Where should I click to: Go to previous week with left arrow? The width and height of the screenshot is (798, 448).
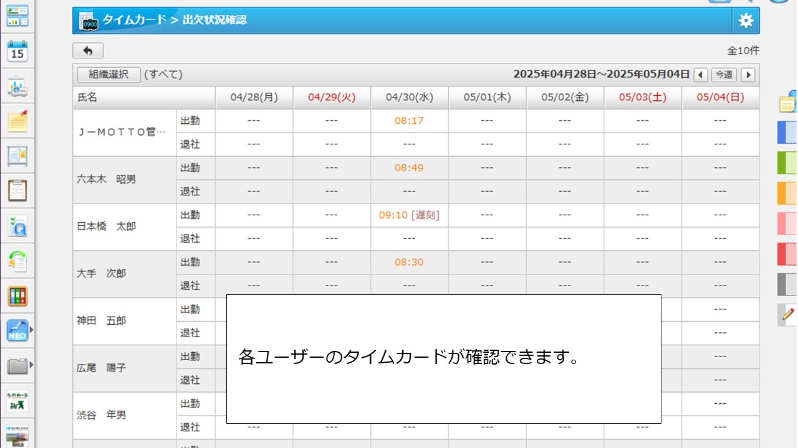pos(701,75)
